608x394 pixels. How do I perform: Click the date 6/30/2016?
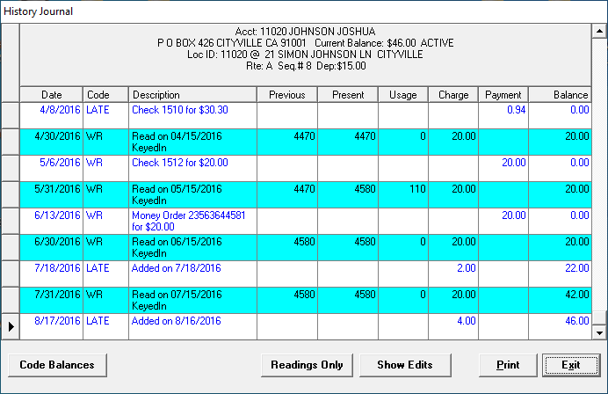coord(57,242)
